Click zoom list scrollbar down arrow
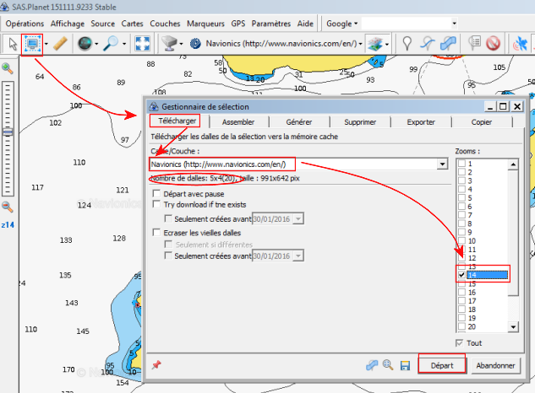This screenshot has width=535, height=393. click(x=513, y=327)
